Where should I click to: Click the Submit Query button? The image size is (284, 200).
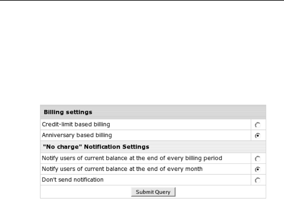coord(154,192)
